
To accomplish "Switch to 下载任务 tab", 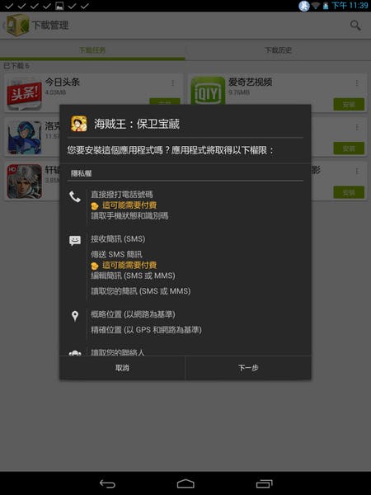I will click(92, 50).
